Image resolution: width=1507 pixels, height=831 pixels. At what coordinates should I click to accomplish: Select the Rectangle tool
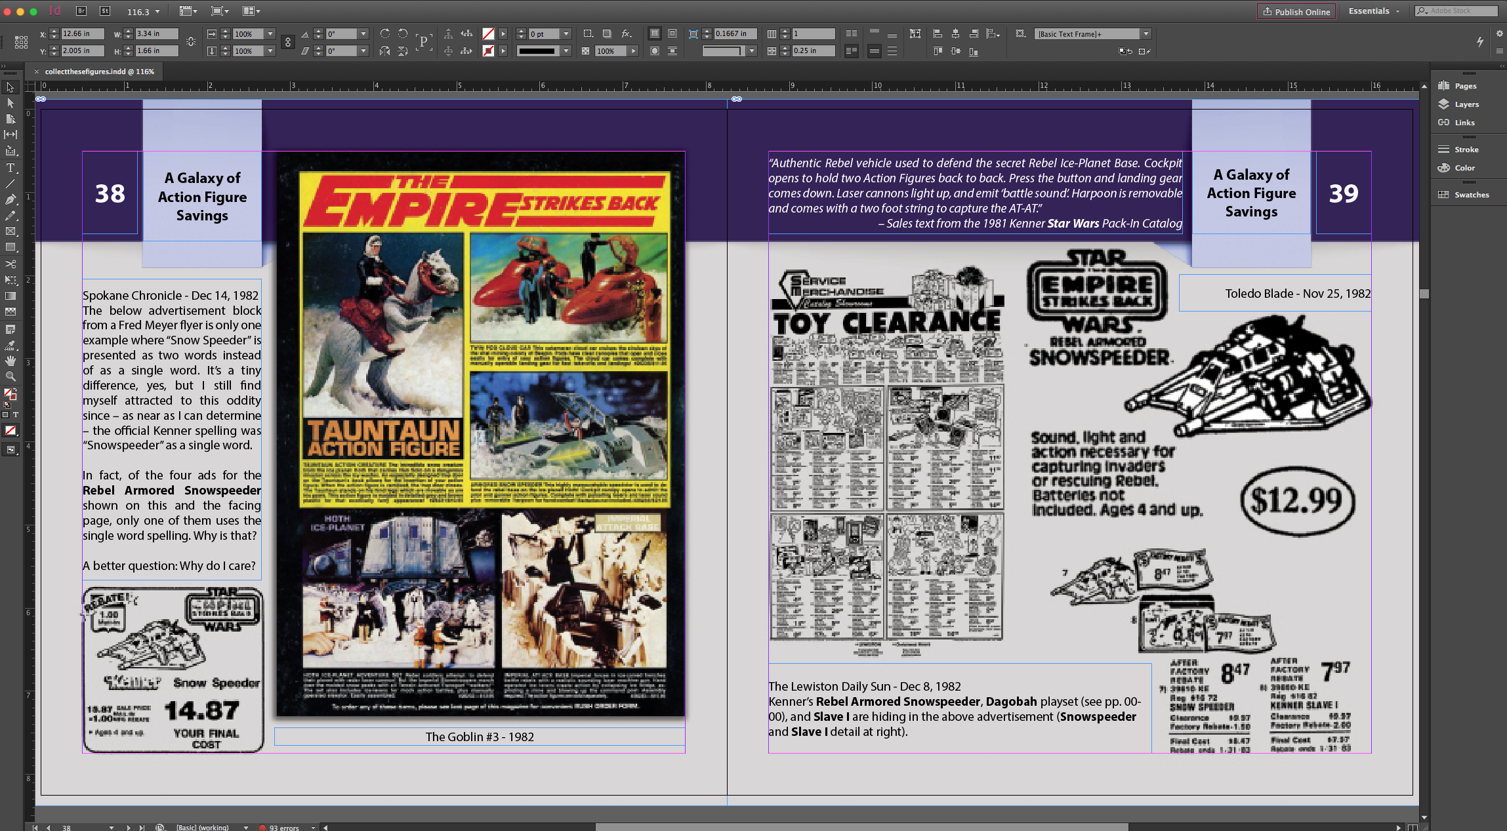click(x=10, y=247)
